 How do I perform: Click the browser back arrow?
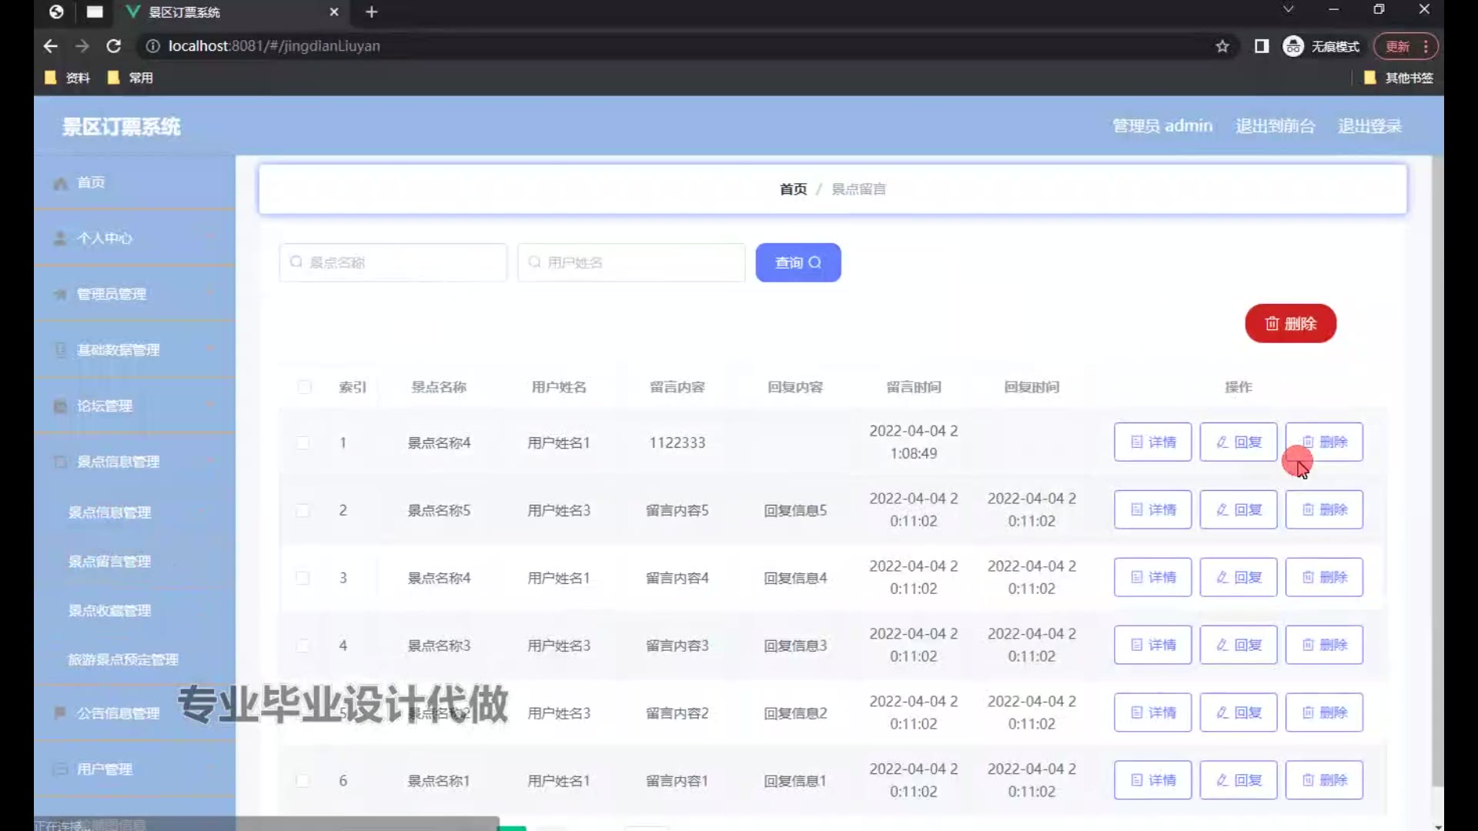point(51,46)
